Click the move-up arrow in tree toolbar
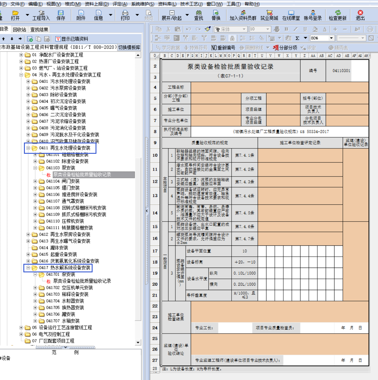 tap(4, 39)
